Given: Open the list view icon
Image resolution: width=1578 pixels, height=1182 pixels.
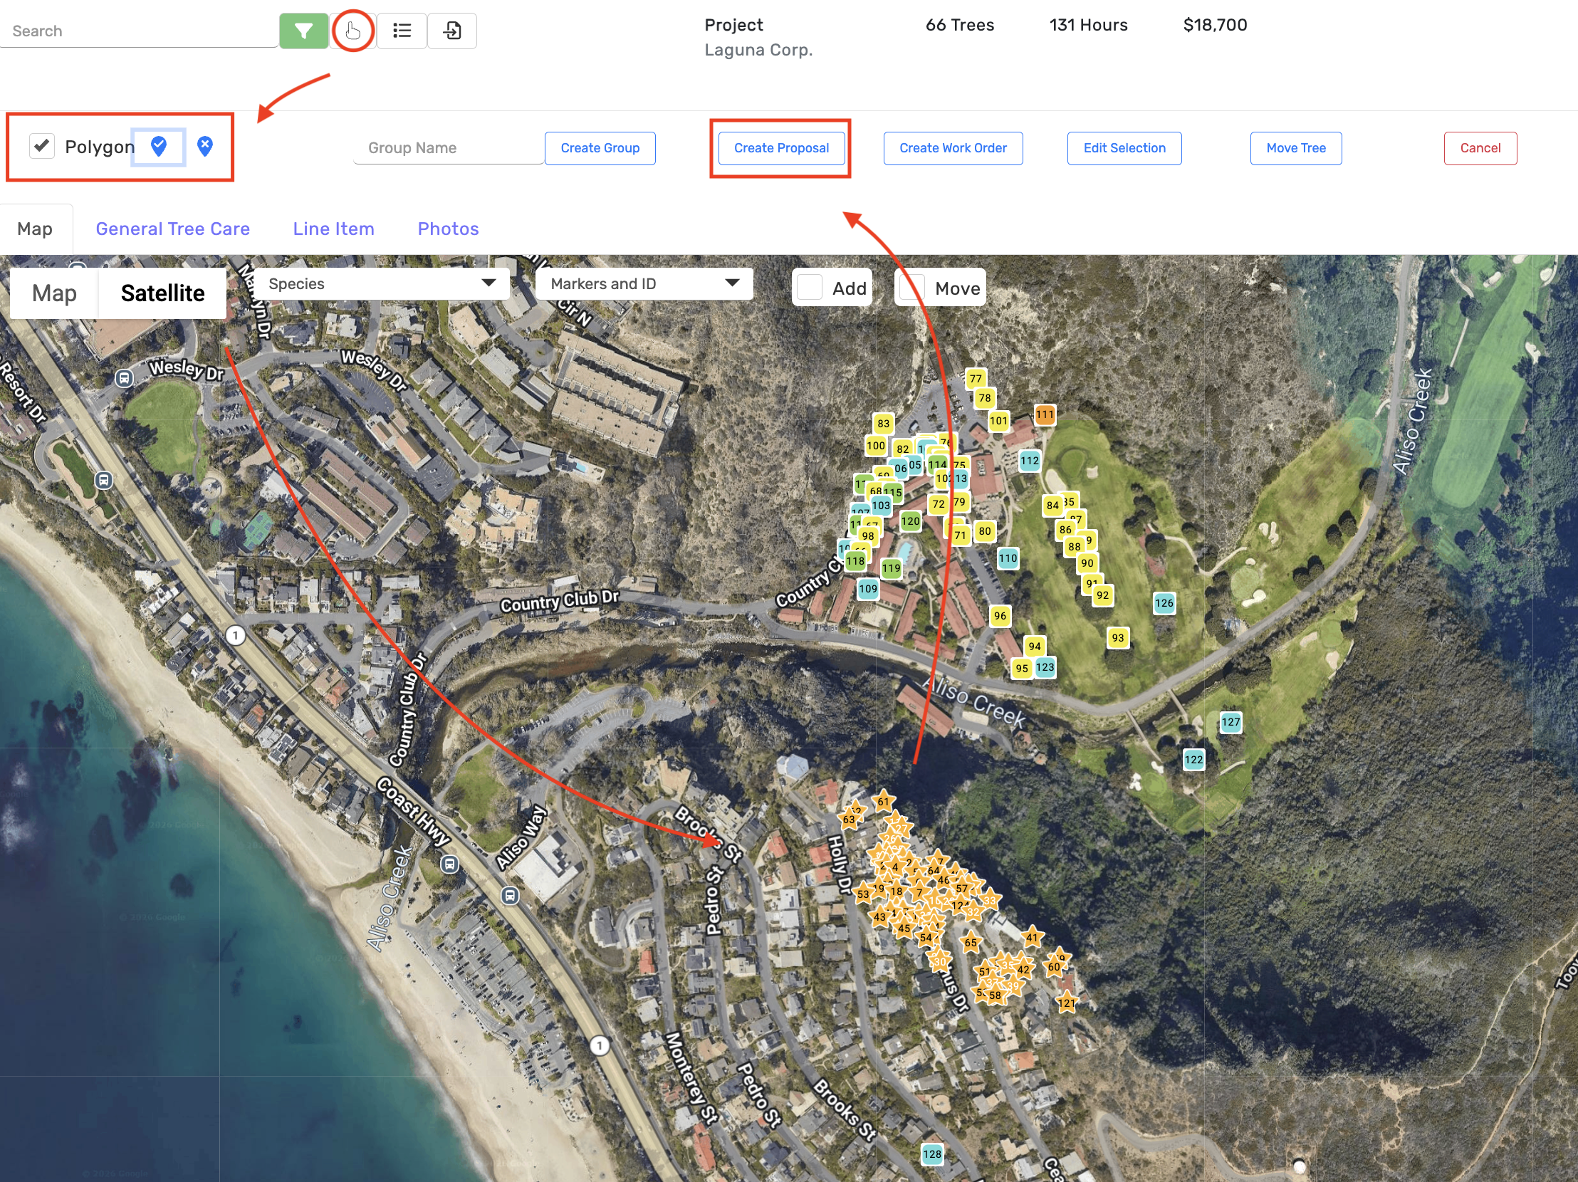Looking at the screenshot, I should (x=402, y=31).
